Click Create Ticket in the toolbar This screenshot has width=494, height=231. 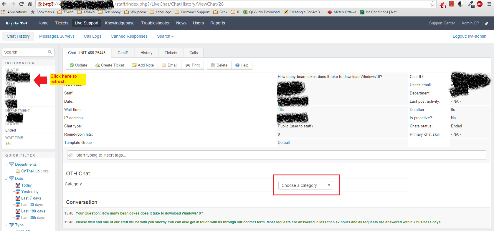(x=110, y=65)
